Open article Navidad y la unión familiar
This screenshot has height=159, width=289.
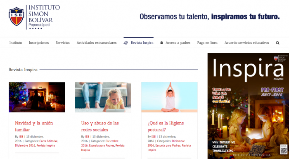coord(34,126)
